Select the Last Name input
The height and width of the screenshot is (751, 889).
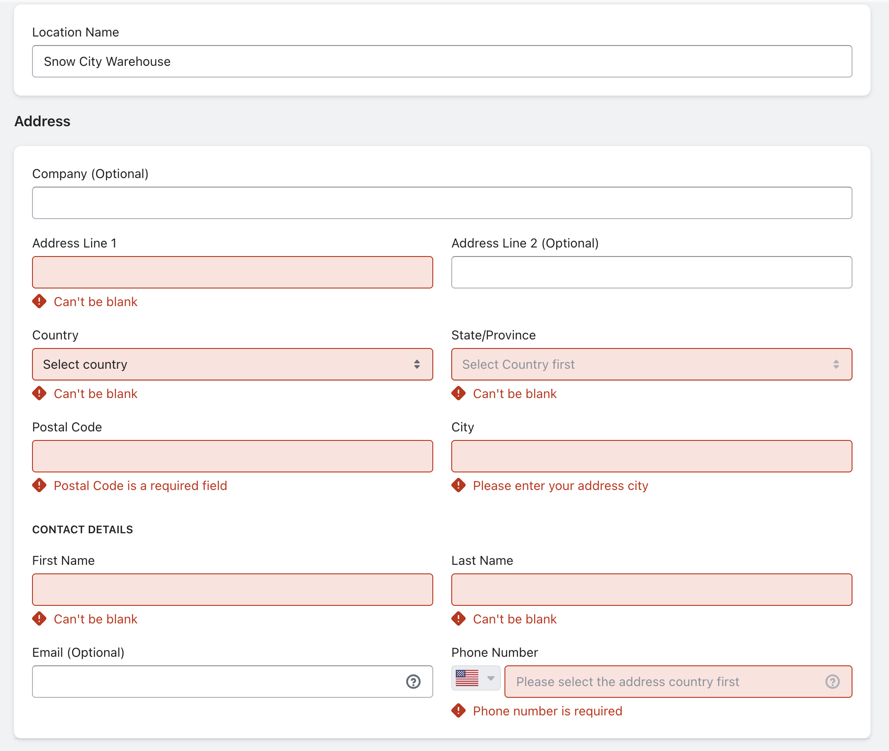click(652, 590)
